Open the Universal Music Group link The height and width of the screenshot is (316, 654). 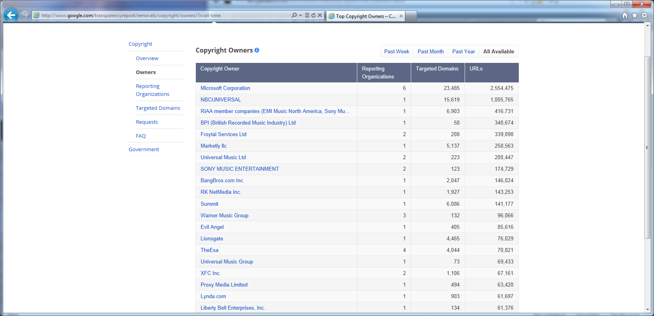(227, 261)
